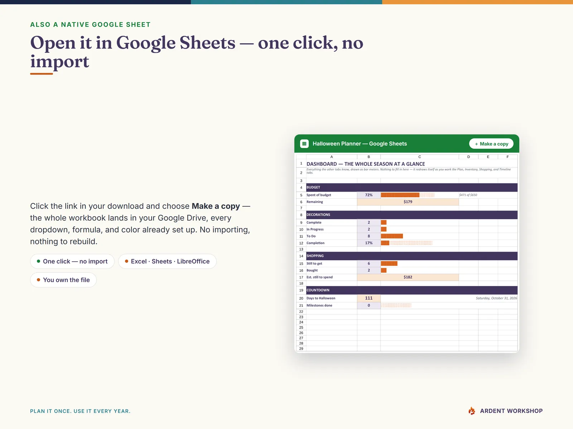This screenshot has height=429, width=573.
Task: Click the bold 'Make a copy' text in paragraph
Action: pyautogui.click(x=216, y=206)
